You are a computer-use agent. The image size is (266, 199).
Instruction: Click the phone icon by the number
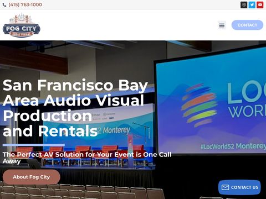(4, 5)
